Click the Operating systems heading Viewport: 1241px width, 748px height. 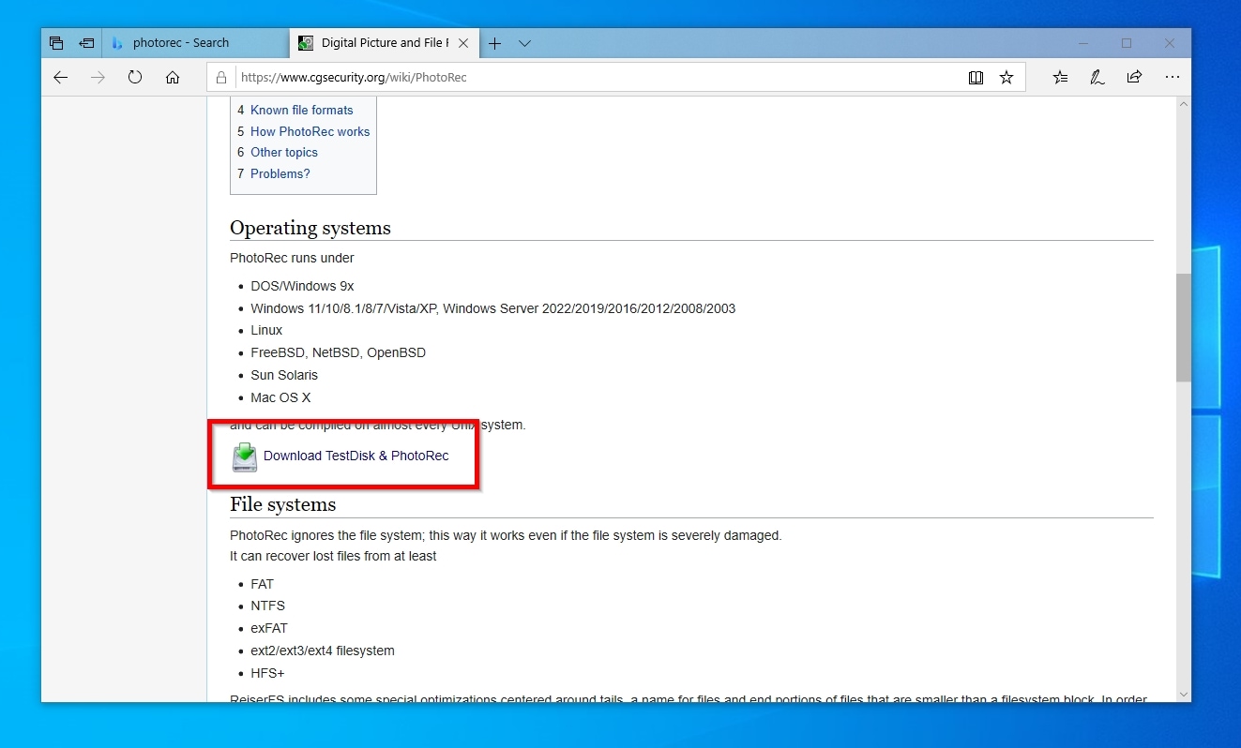pos(310,229)
